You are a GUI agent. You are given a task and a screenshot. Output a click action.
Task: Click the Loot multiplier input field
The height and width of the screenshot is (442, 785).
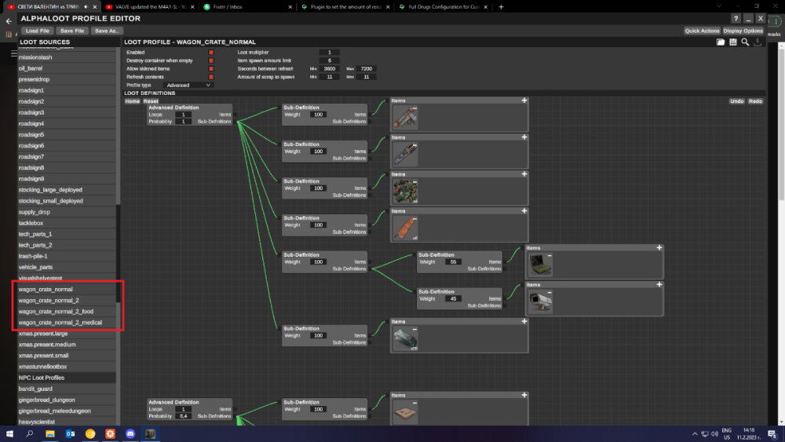(x=329, y=53)
